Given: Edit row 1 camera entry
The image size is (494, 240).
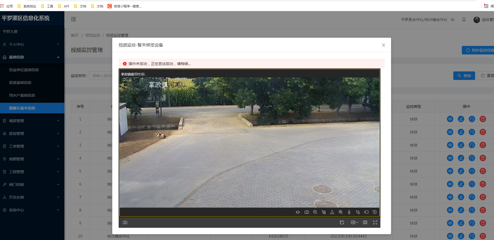Looking at the screenshot, I should click(461, 119).
